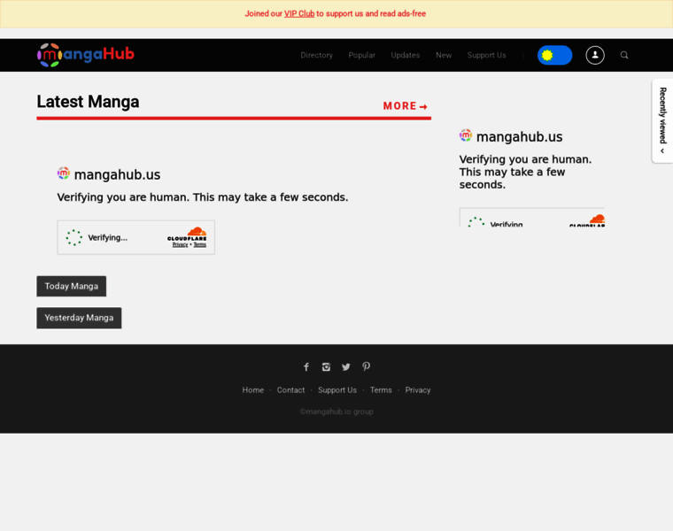
Task: Go to the Popular section
Action: coord(361,55)
